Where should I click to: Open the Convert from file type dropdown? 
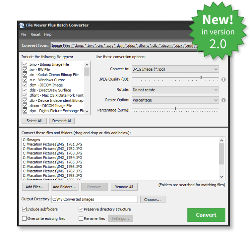point(124,45)
